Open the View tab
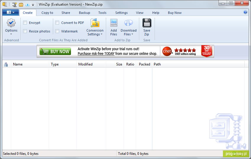251x159 pixels. pyautogui.click(x=140, y=13)
